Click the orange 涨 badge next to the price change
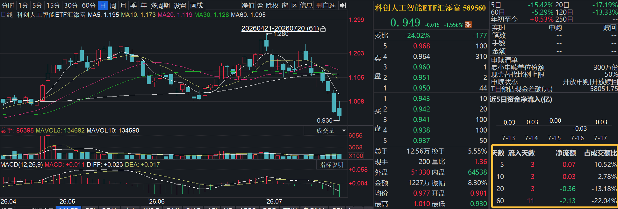This screenshot has height=209, width=618. [468, 25]
